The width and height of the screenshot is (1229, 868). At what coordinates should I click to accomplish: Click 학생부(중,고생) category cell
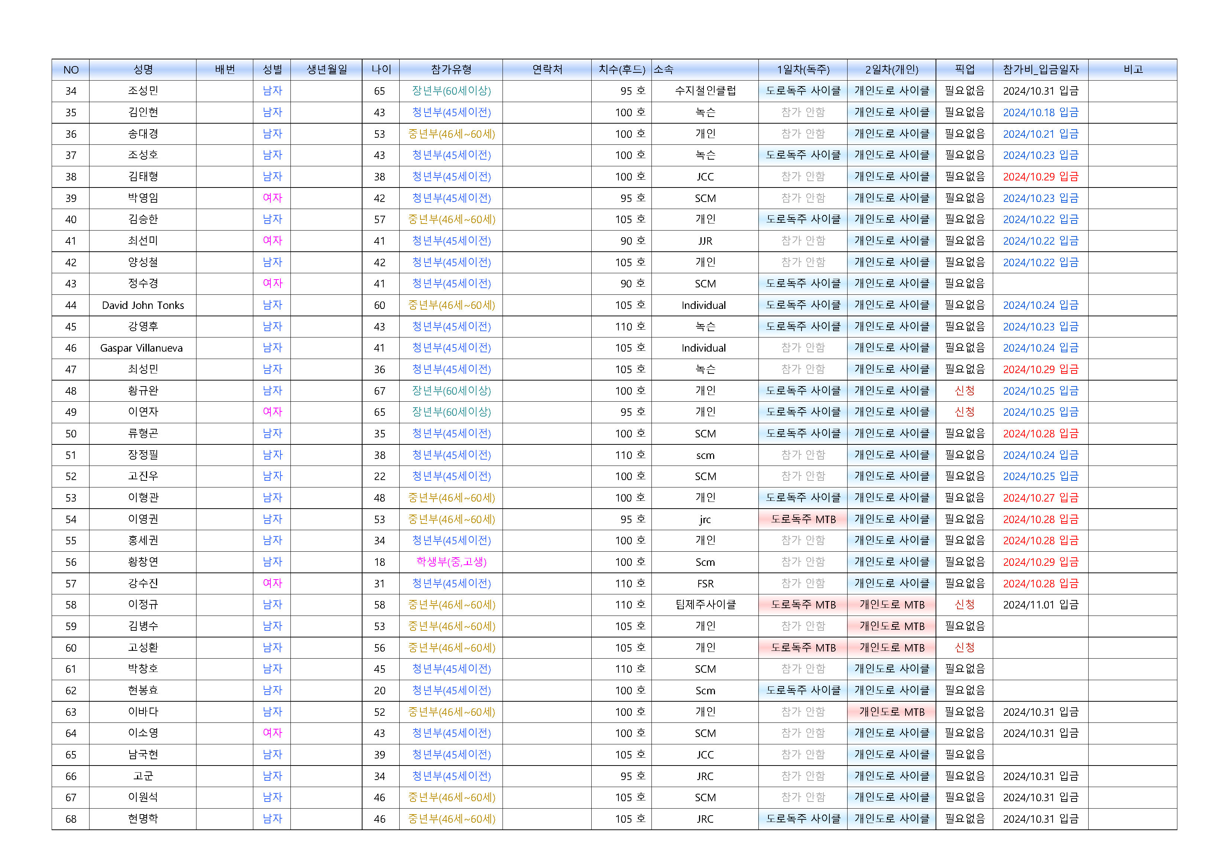(x=451, y=562)
